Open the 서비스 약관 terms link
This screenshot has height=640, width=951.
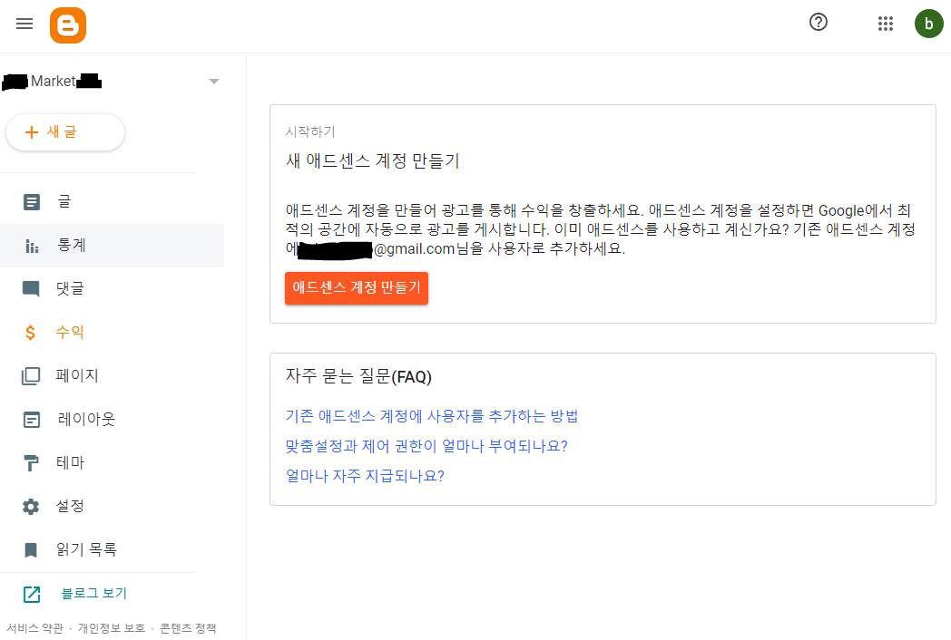click(x=34, y=628)
